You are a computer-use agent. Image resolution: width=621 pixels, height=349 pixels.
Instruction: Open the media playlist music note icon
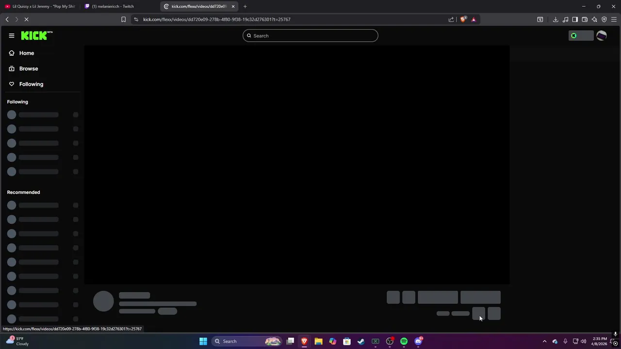pyautogui.click(x=565, y=19)
